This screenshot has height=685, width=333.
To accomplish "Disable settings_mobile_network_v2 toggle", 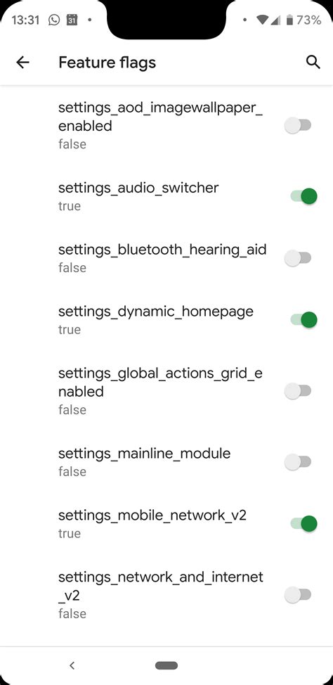I will (303, 523).
